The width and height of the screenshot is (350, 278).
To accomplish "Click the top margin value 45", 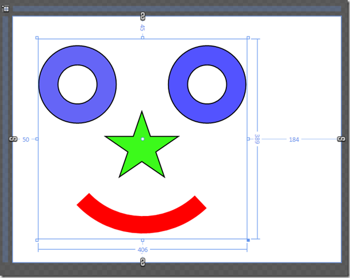I will [143, 28].
